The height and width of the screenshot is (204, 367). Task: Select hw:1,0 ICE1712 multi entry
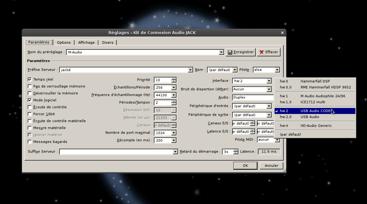pos(315,102)
